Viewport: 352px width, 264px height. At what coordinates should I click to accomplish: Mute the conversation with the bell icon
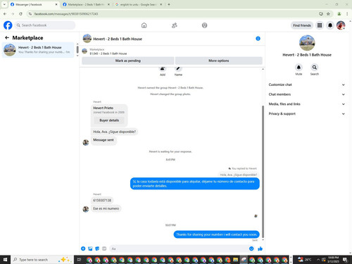[298, 68]
